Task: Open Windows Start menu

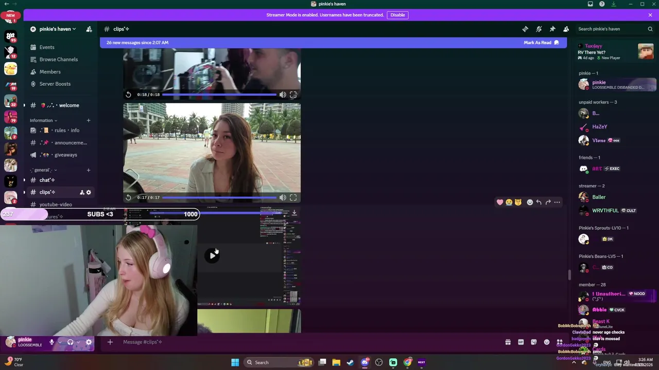Action: pyautogui.click(x=235, y=362)
